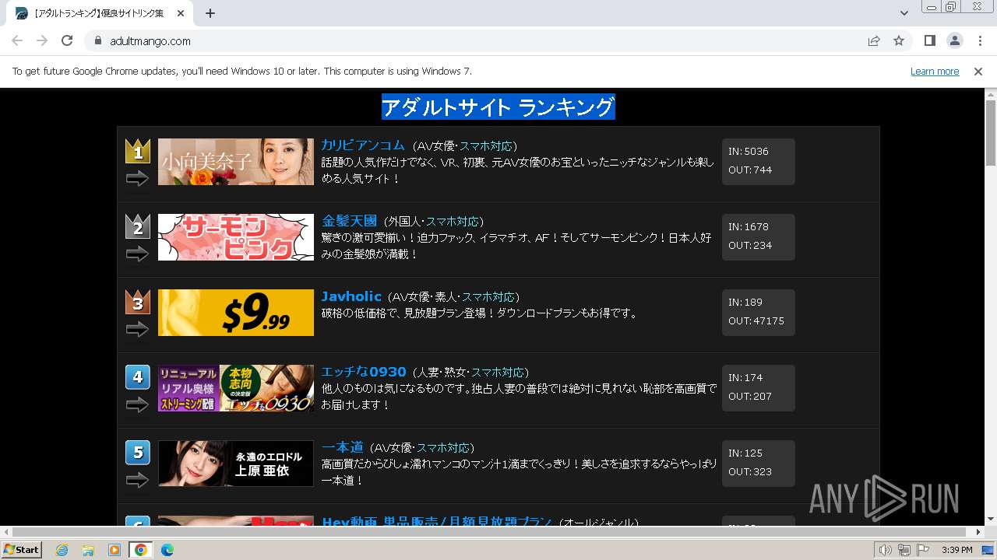Click the rank 5 blue badge
The image size is (997, 560).
click(138, 453)
